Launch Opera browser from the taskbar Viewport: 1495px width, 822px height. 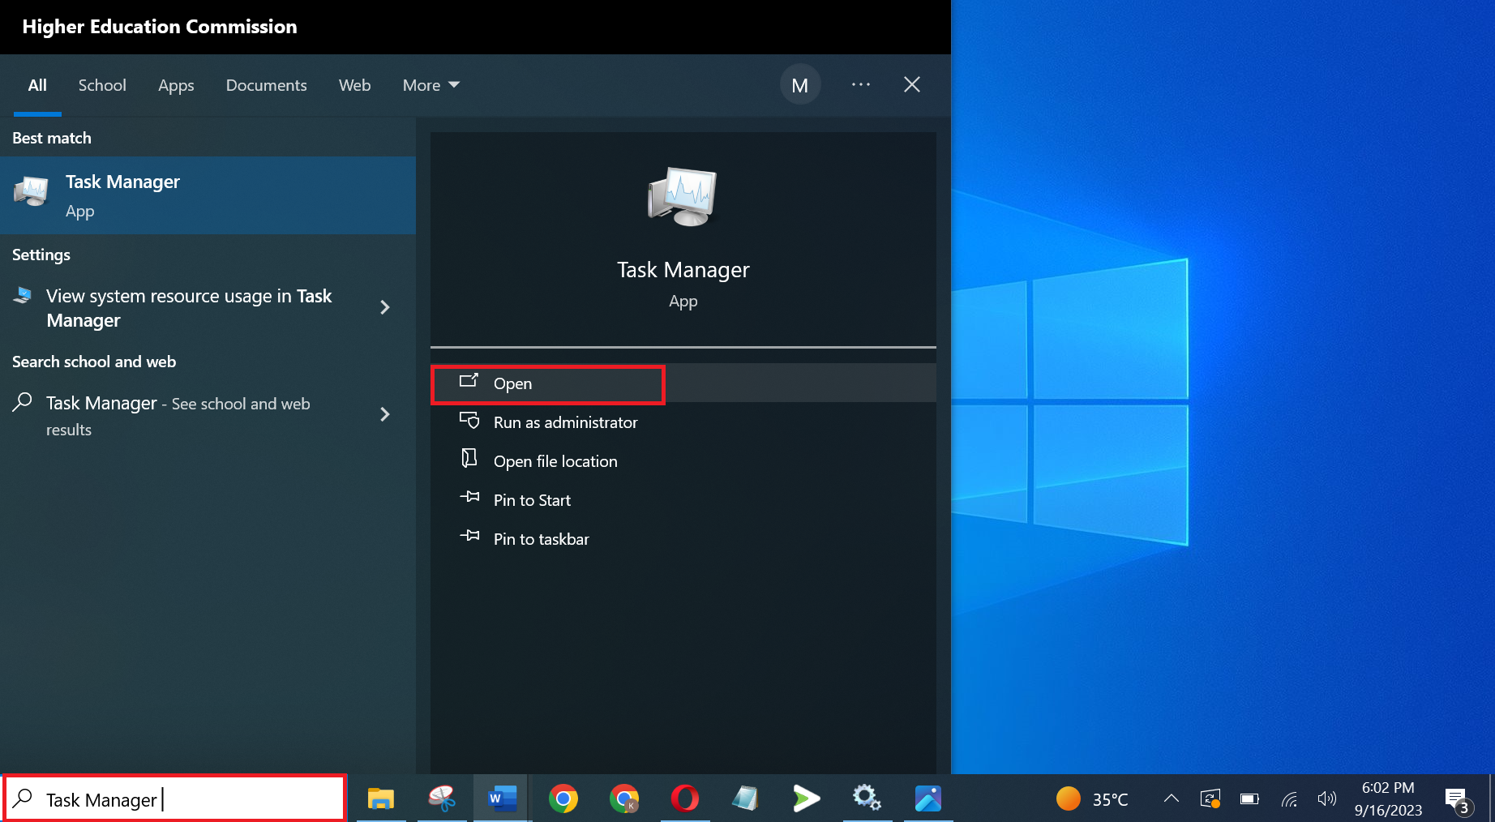(684, 798)
